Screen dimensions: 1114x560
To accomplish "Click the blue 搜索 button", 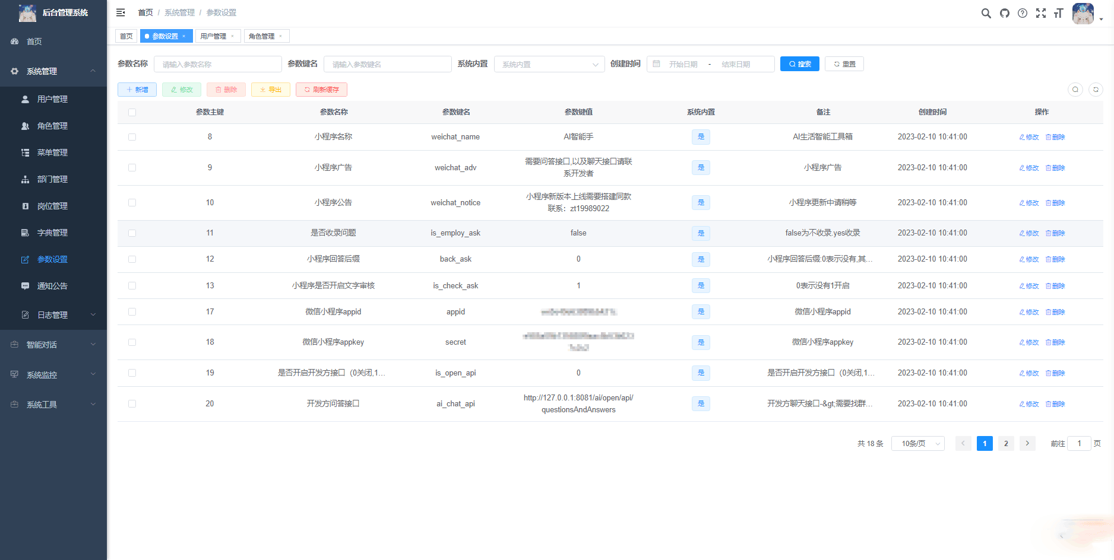I will 800,64.
